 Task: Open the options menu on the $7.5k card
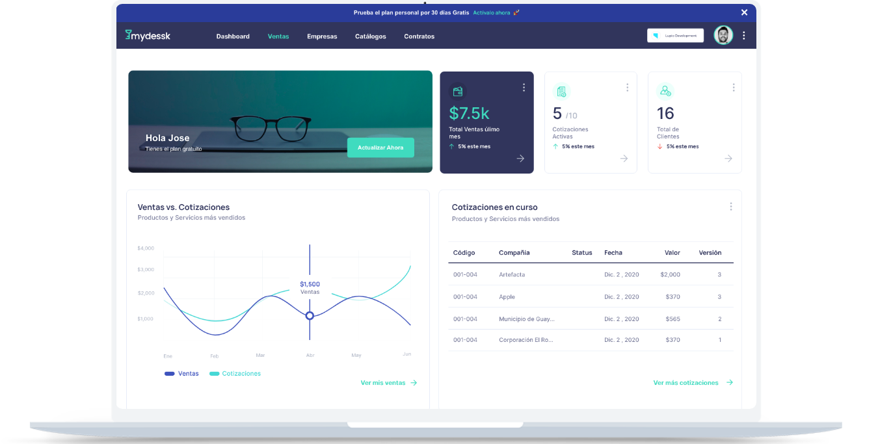click(x=524, y=87)
